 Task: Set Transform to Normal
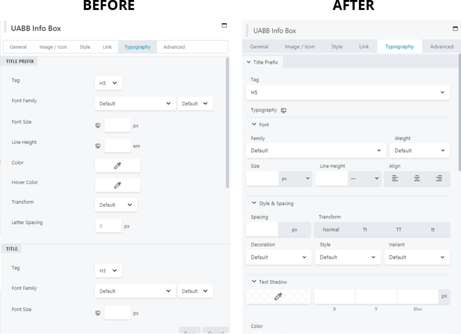(x=331, y=230)
